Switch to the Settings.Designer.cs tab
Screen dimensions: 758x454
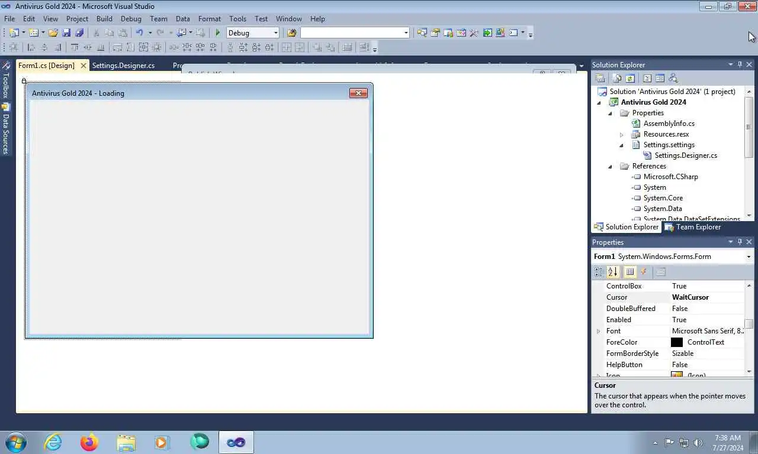123,66
